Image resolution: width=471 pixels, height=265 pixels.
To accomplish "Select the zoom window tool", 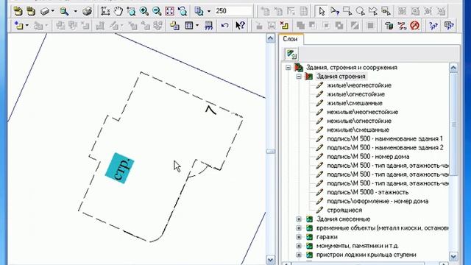I will tap(131, 12).
